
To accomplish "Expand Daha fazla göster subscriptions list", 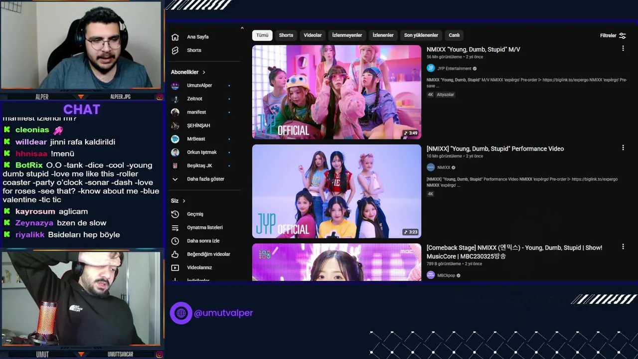I will click(205, 179).
